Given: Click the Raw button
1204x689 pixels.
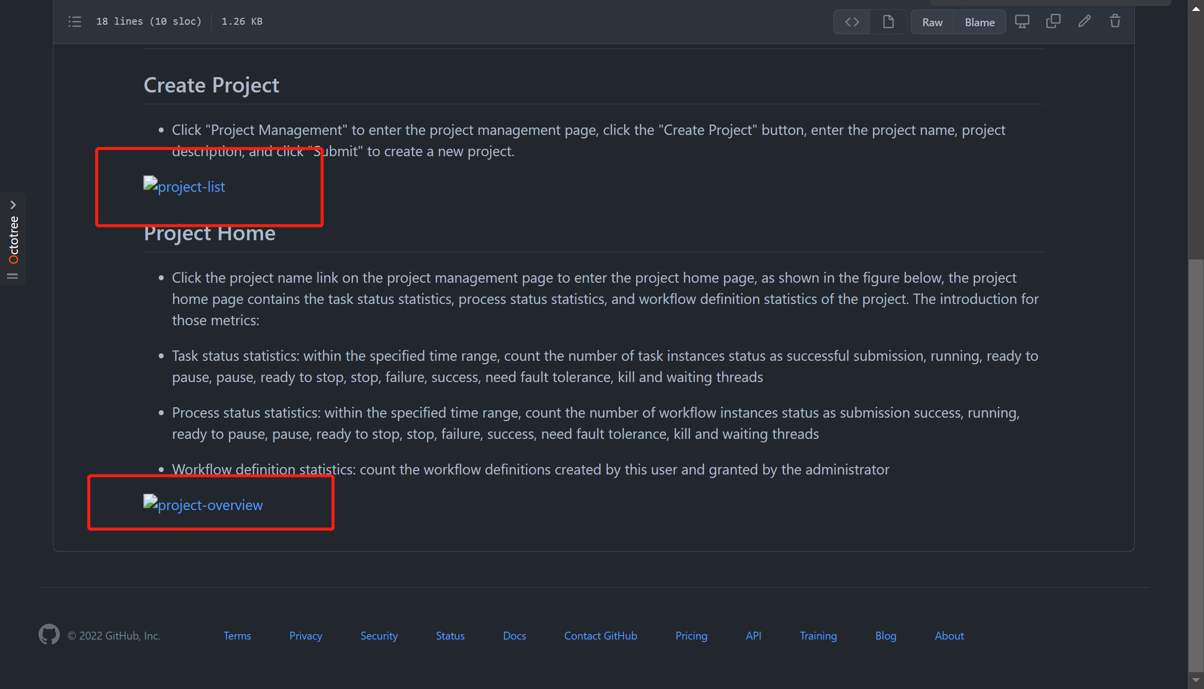Looking at the screenshot, I should [932, 22].
